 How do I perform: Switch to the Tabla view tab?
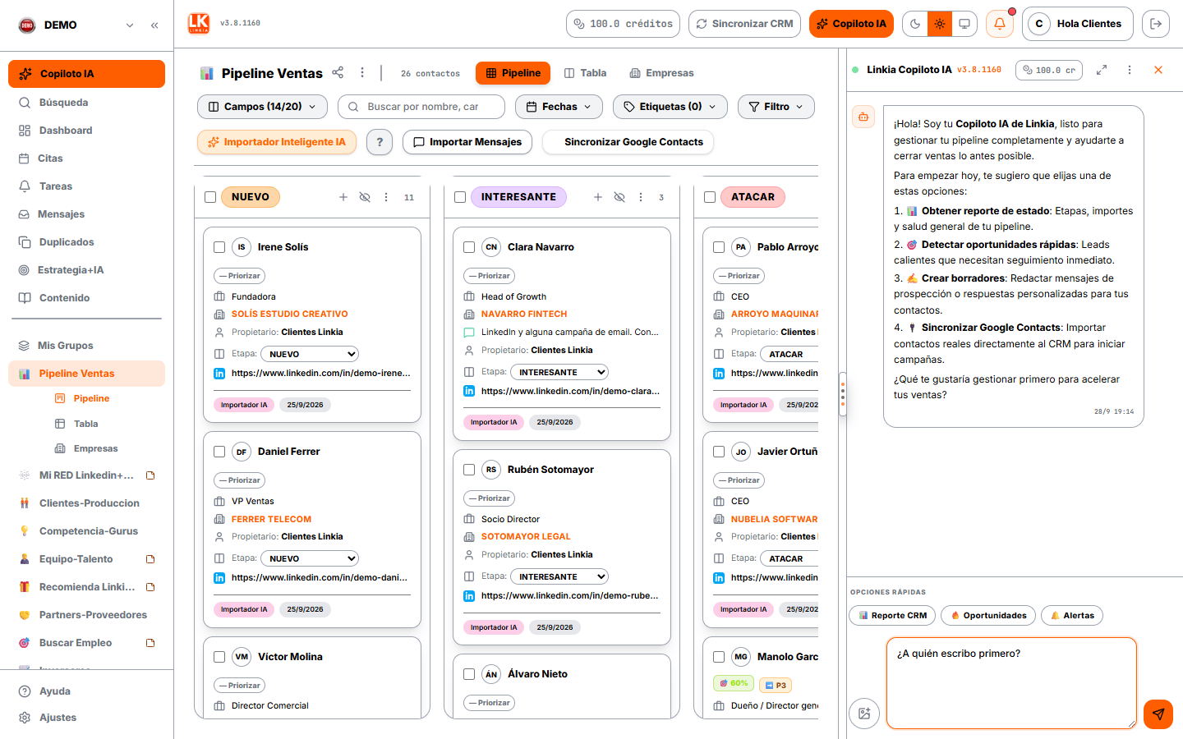tap(585, 73)
